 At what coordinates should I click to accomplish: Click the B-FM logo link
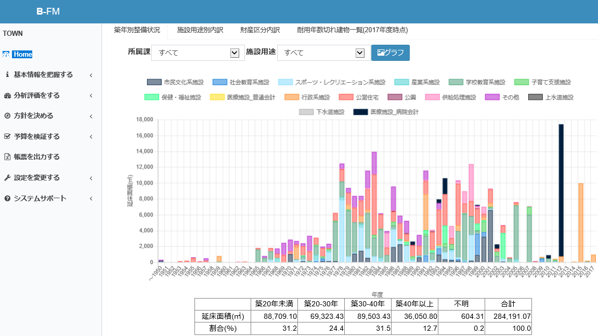[x=48, y=11]
